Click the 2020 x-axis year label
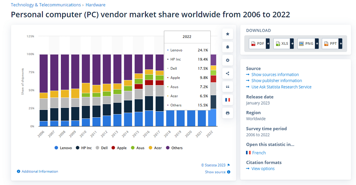Screen dimensions: 356x185 pyautogui.click(x=188, y=134)
